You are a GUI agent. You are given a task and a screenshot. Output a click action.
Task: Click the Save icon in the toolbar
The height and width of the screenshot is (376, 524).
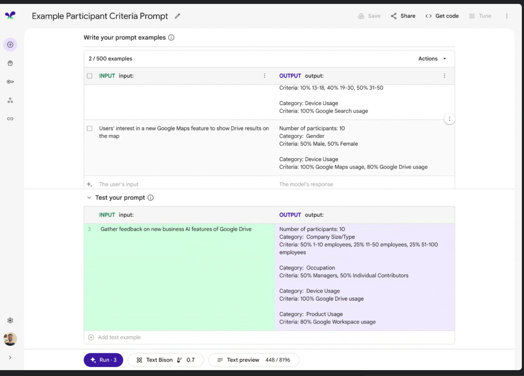pyautogui.click(x=361, y=16)
